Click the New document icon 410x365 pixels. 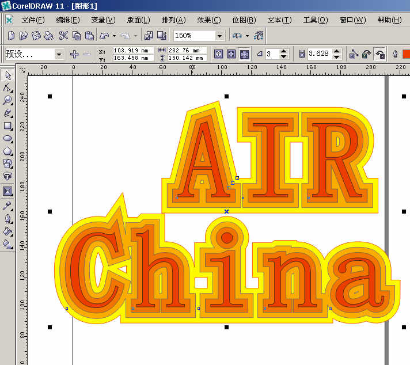(x=11, y=36)
